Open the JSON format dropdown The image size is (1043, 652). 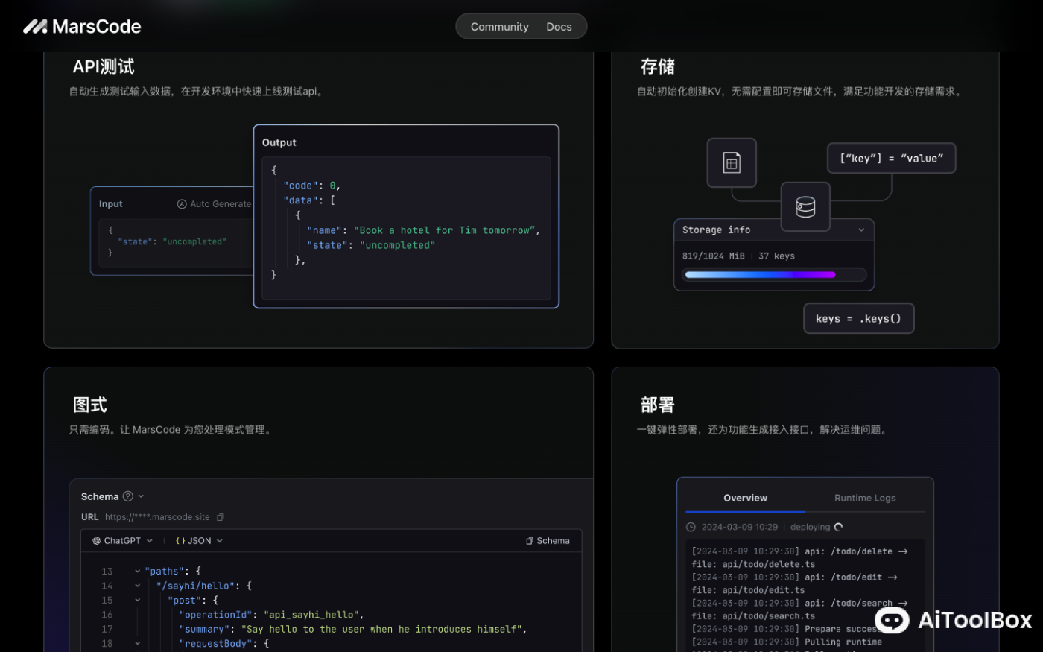[x=220, y=540]
